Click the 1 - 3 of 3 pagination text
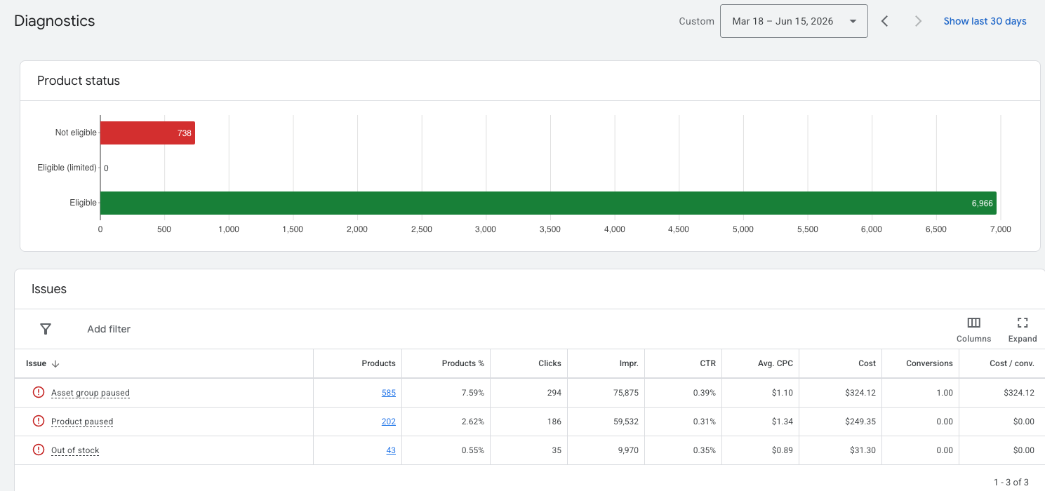1045x491 pixels. [1011, 482]
